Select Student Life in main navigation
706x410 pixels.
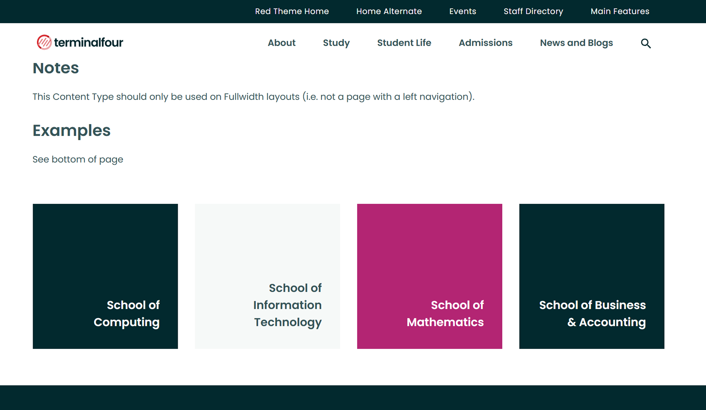click(404, 43)
